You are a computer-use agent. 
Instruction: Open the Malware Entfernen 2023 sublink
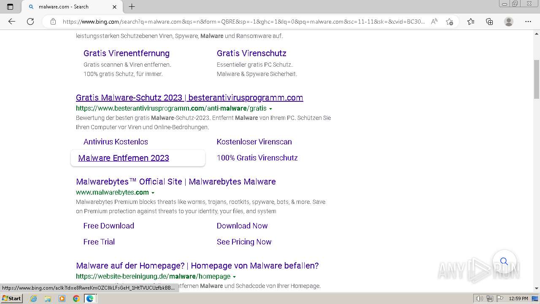124,158
